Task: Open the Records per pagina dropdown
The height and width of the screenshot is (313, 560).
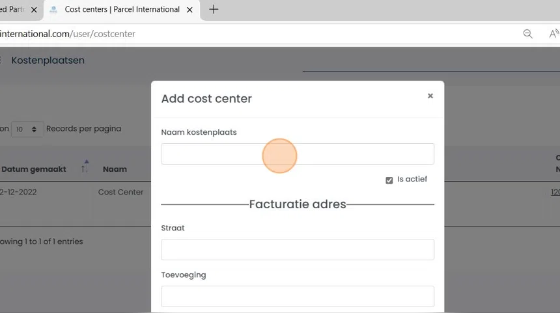Action: point(27,129)
